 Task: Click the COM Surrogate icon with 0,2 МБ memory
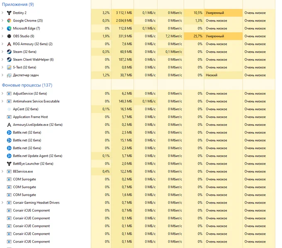(9, 179)
